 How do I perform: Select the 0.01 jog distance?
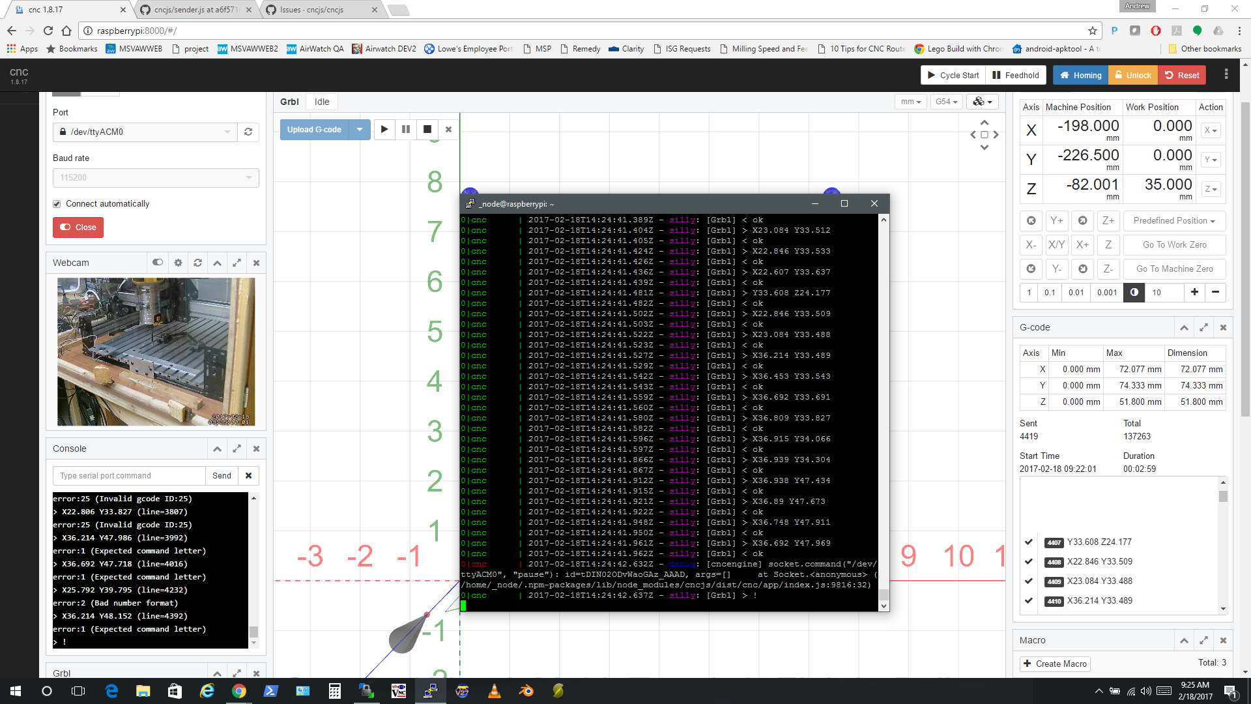1076,292
